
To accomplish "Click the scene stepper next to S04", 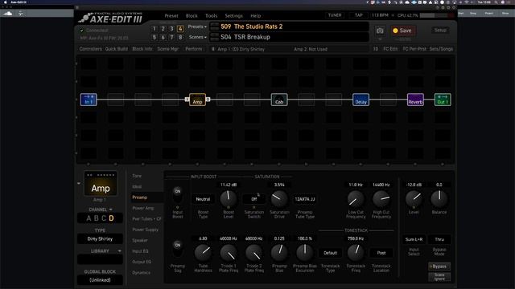I will pyautogui.click(x=215, y=37).
